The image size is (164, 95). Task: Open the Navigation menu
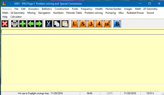point(44,13)
